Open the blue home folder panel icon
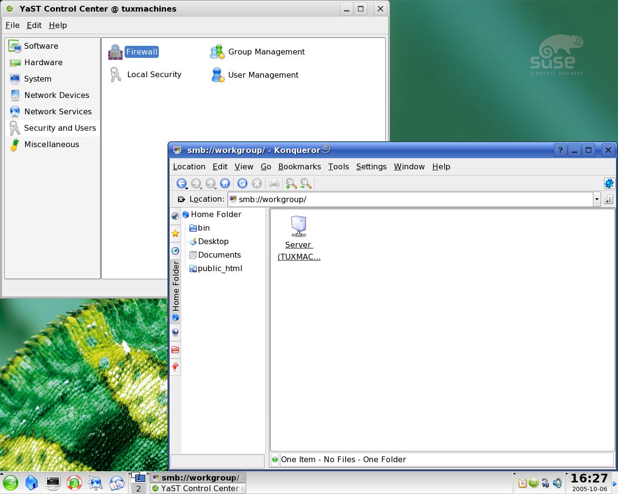The width and height of the screenshot is (618, 494). coord(31,482)
